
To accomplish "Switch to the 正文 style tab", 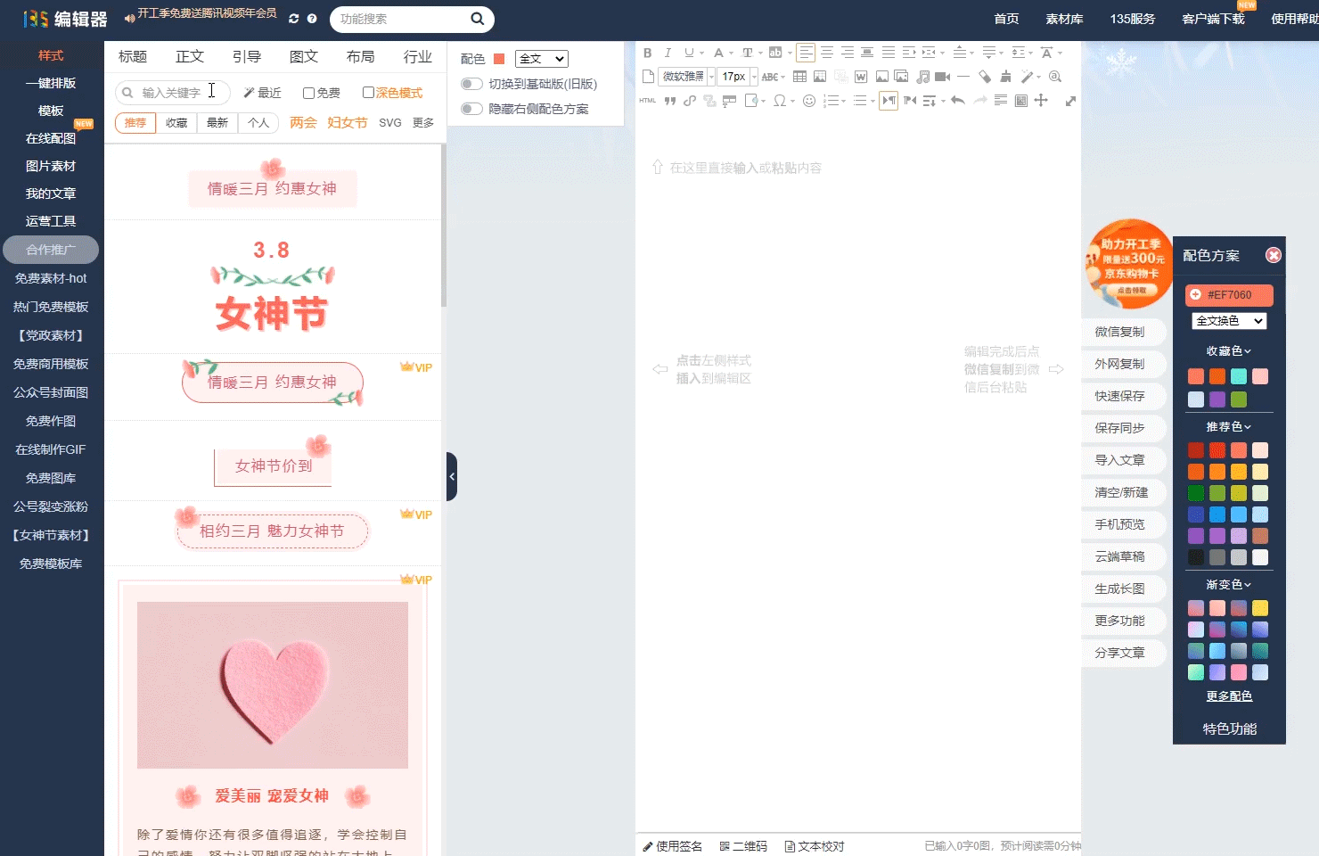I will coord(189,55).
